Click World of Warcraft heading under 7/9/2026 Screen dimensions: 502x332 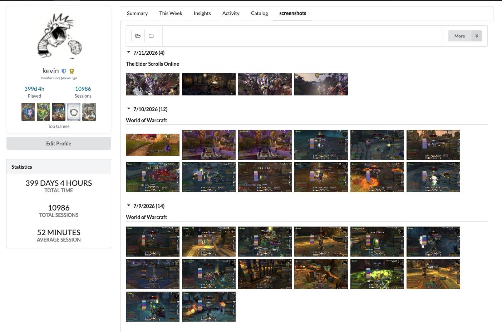(x=146, y=217)
